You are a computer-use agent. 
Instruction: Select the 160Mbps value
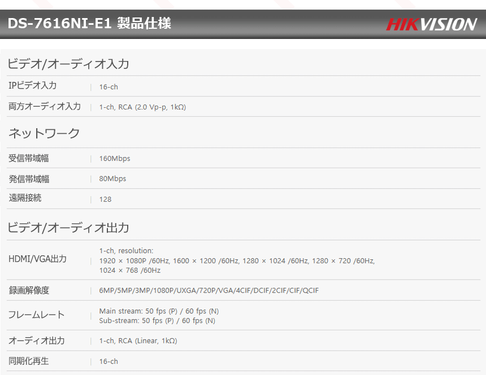point(115,159)
